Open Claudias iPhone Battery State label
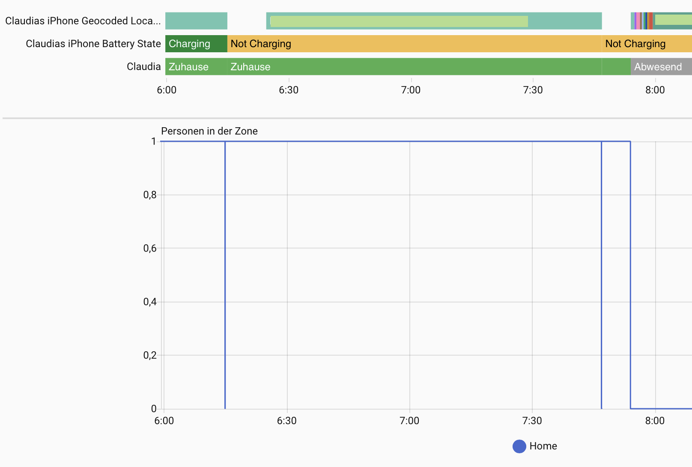Image resolution: width=692 pixels, height=467 pixels. point(93,44)
